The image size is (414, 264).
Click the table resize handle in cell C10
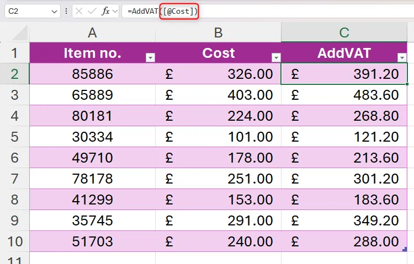point(406,249)
